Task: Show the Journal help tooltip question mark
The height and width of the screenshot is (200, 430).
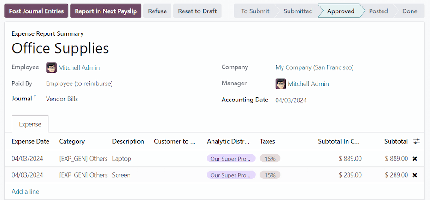Action: pos(35,97)
